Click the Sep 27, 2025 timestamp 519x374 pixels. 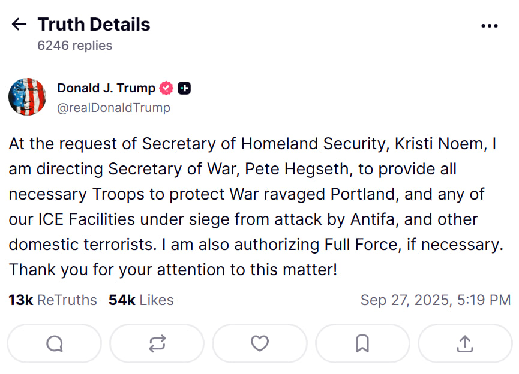tap(435, 300)
